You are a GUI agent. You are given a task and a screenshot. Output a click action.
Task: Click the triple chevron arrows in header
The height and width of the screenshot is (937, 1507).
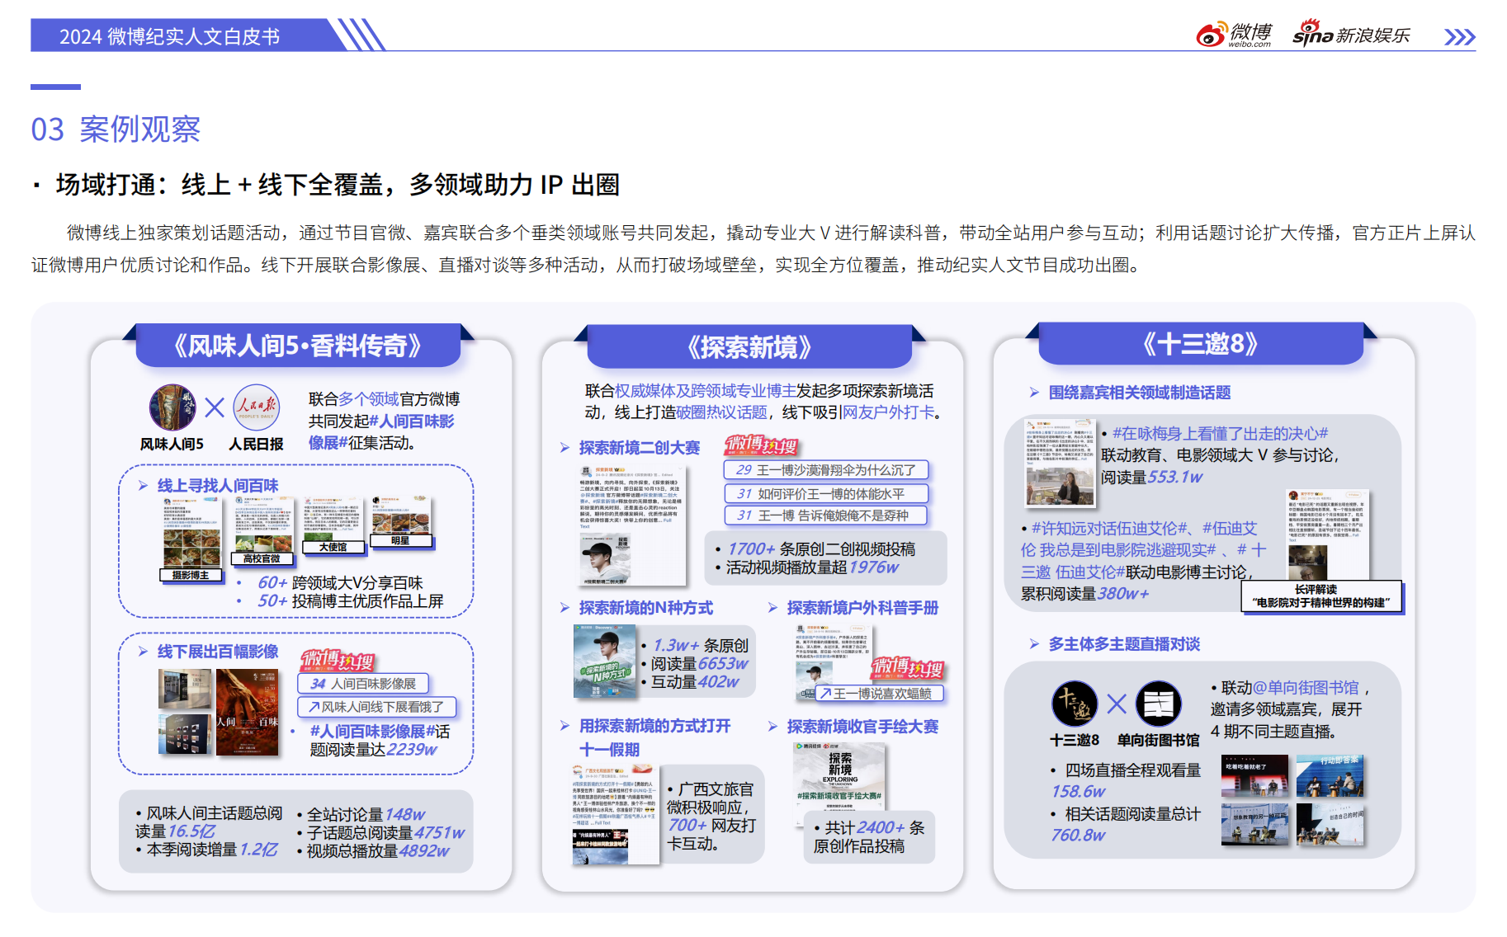(x=1459, y=37)
